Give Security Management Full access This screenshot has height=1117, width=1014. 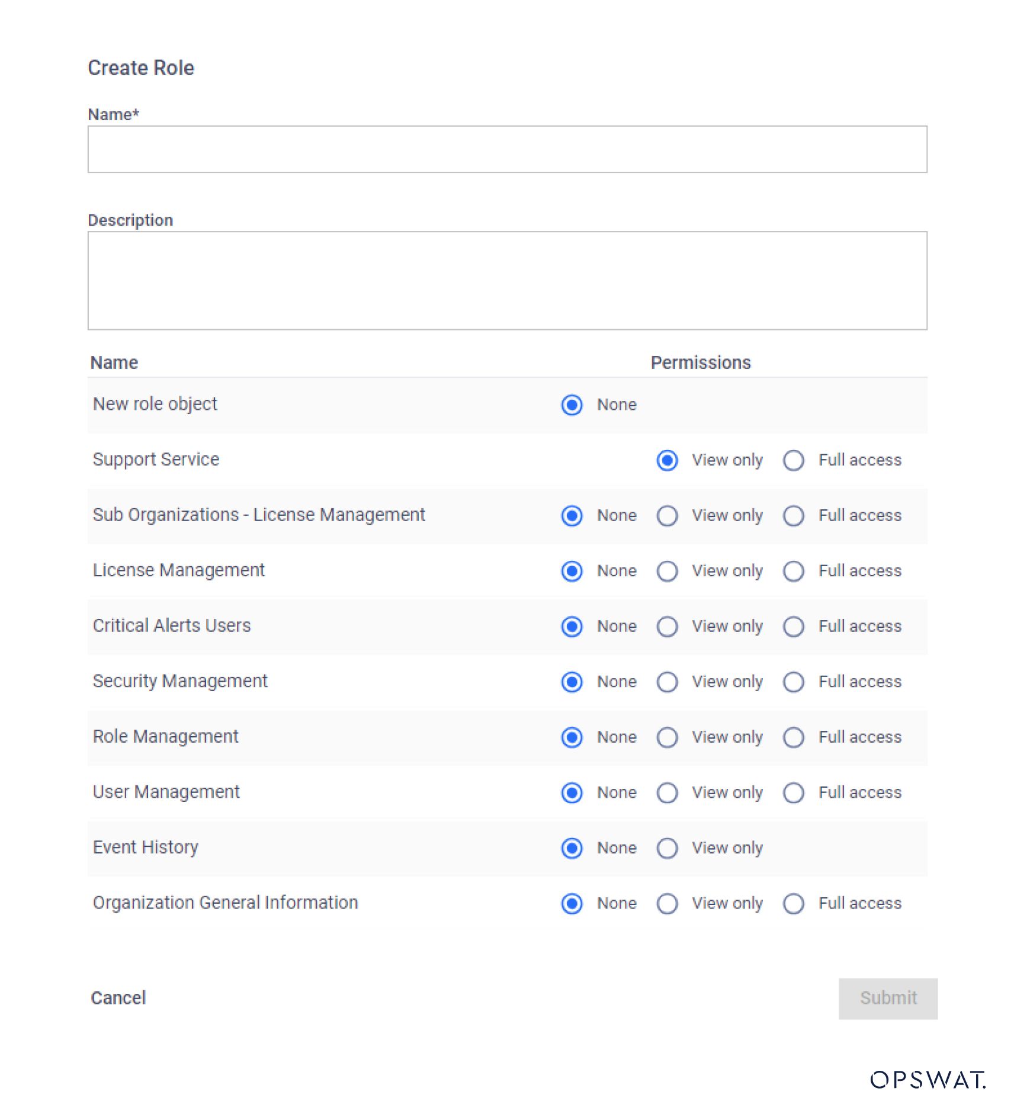pyautogui.click(x=793, y=682)
